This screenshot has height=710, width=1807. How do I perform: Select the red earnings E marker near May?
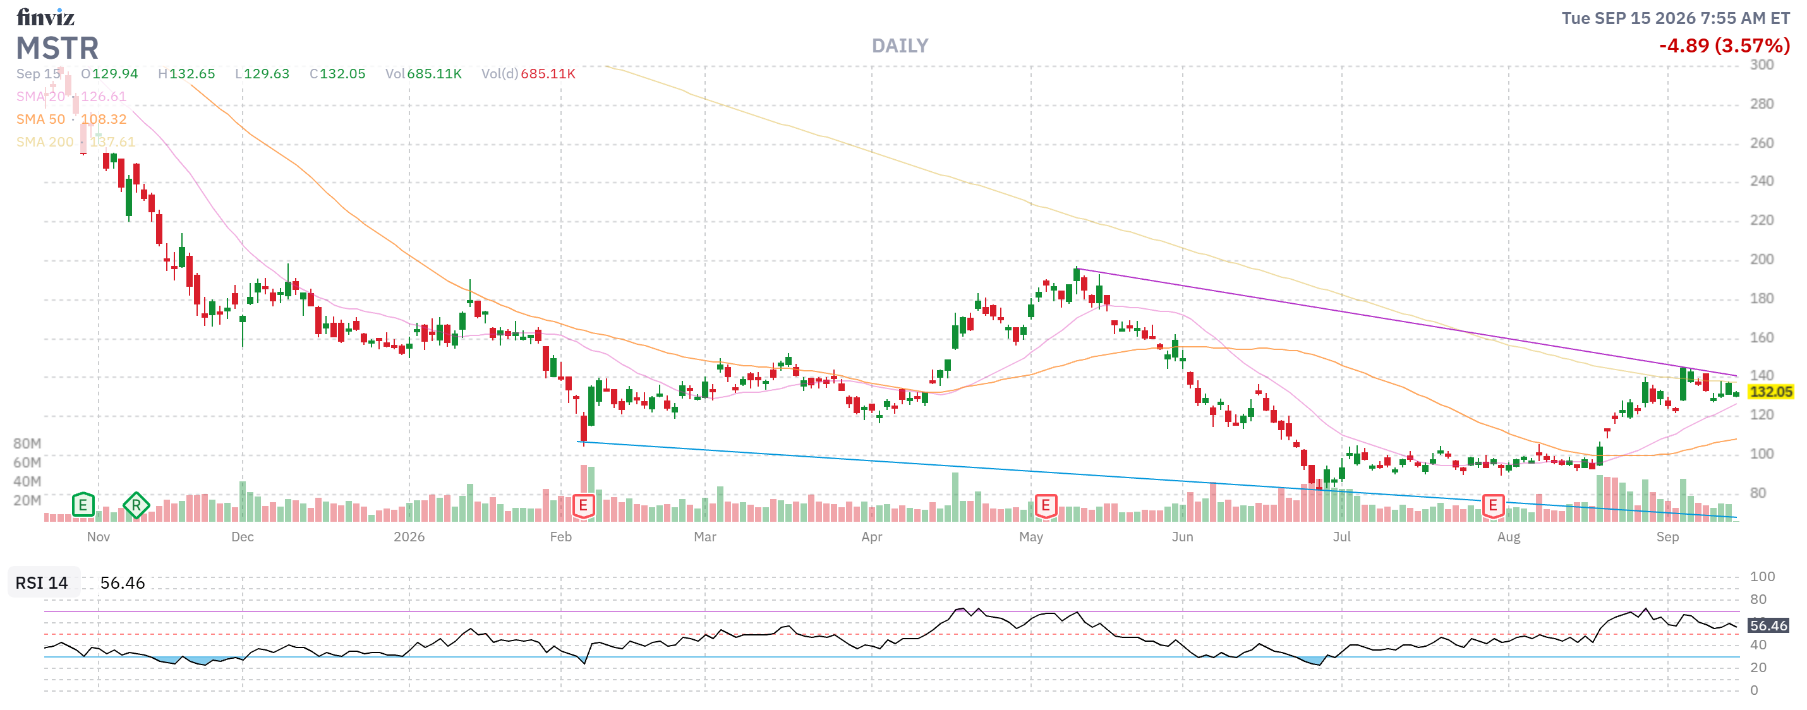click(x=1045, y=505)
